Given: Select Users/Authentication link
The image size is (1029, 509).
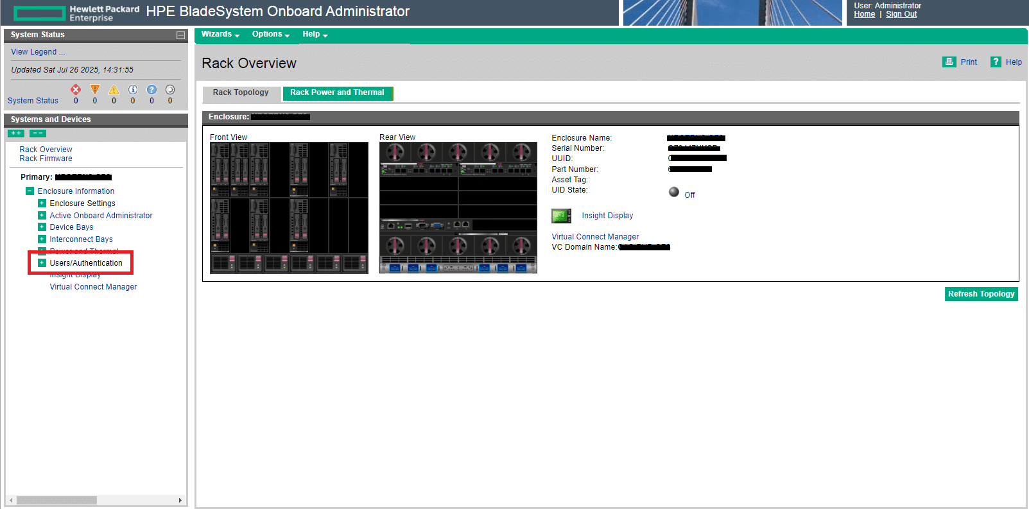Looking at the screenshot, I should coord(86,263).
